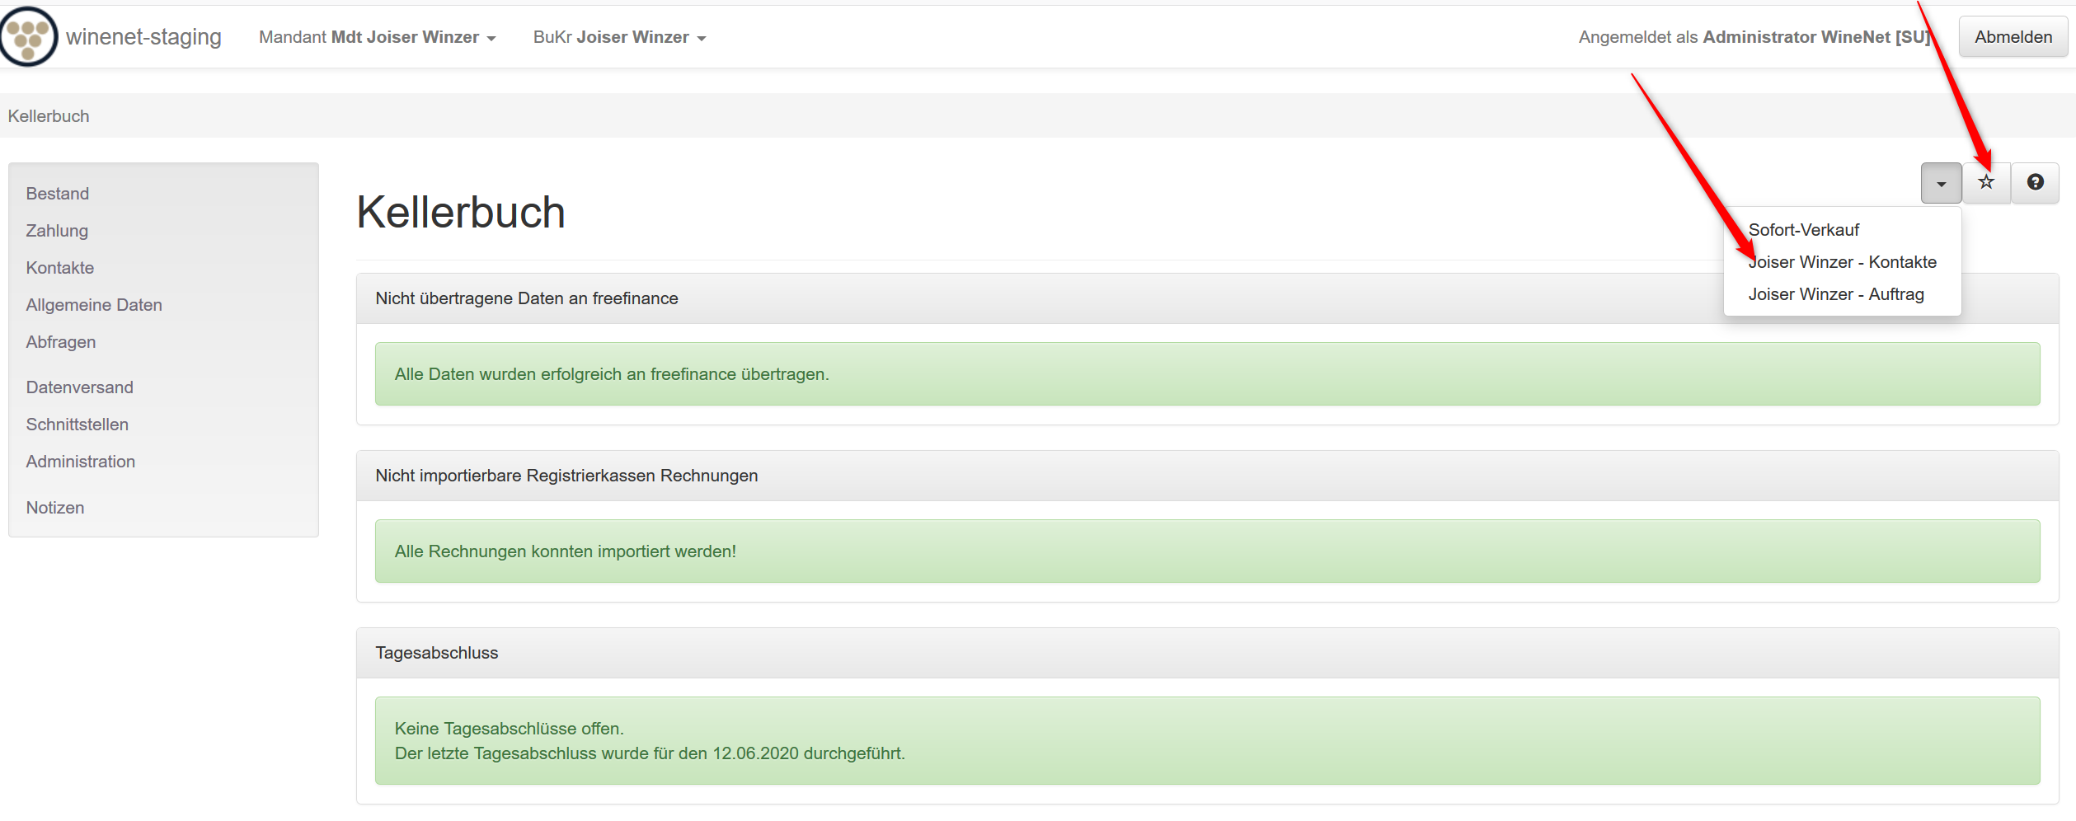Click the winenet-staging brand link
Viewport: 2076px width, 821px height.
coord(143,37)
